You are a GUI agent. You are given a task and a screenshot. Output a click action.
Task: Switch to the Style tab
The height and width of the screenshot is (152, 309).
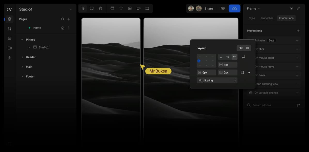click(251, 18)
